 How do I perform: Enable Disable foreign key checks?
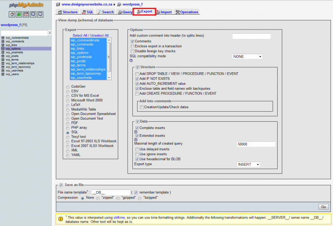132,51
